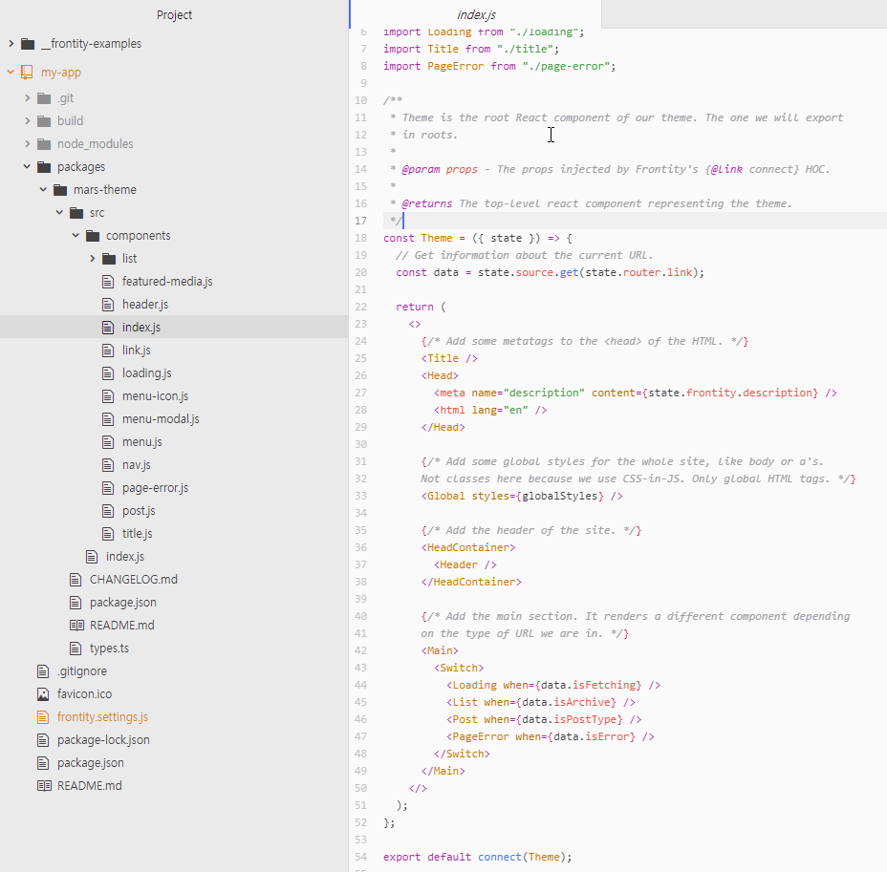
Task: Click the root README.md book icon
Action: pyautogui.click(x=44, y=786)
